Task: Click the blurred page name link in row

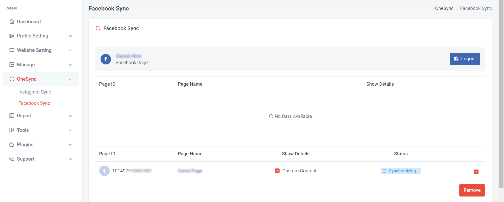Action: (x=190, y=171)
